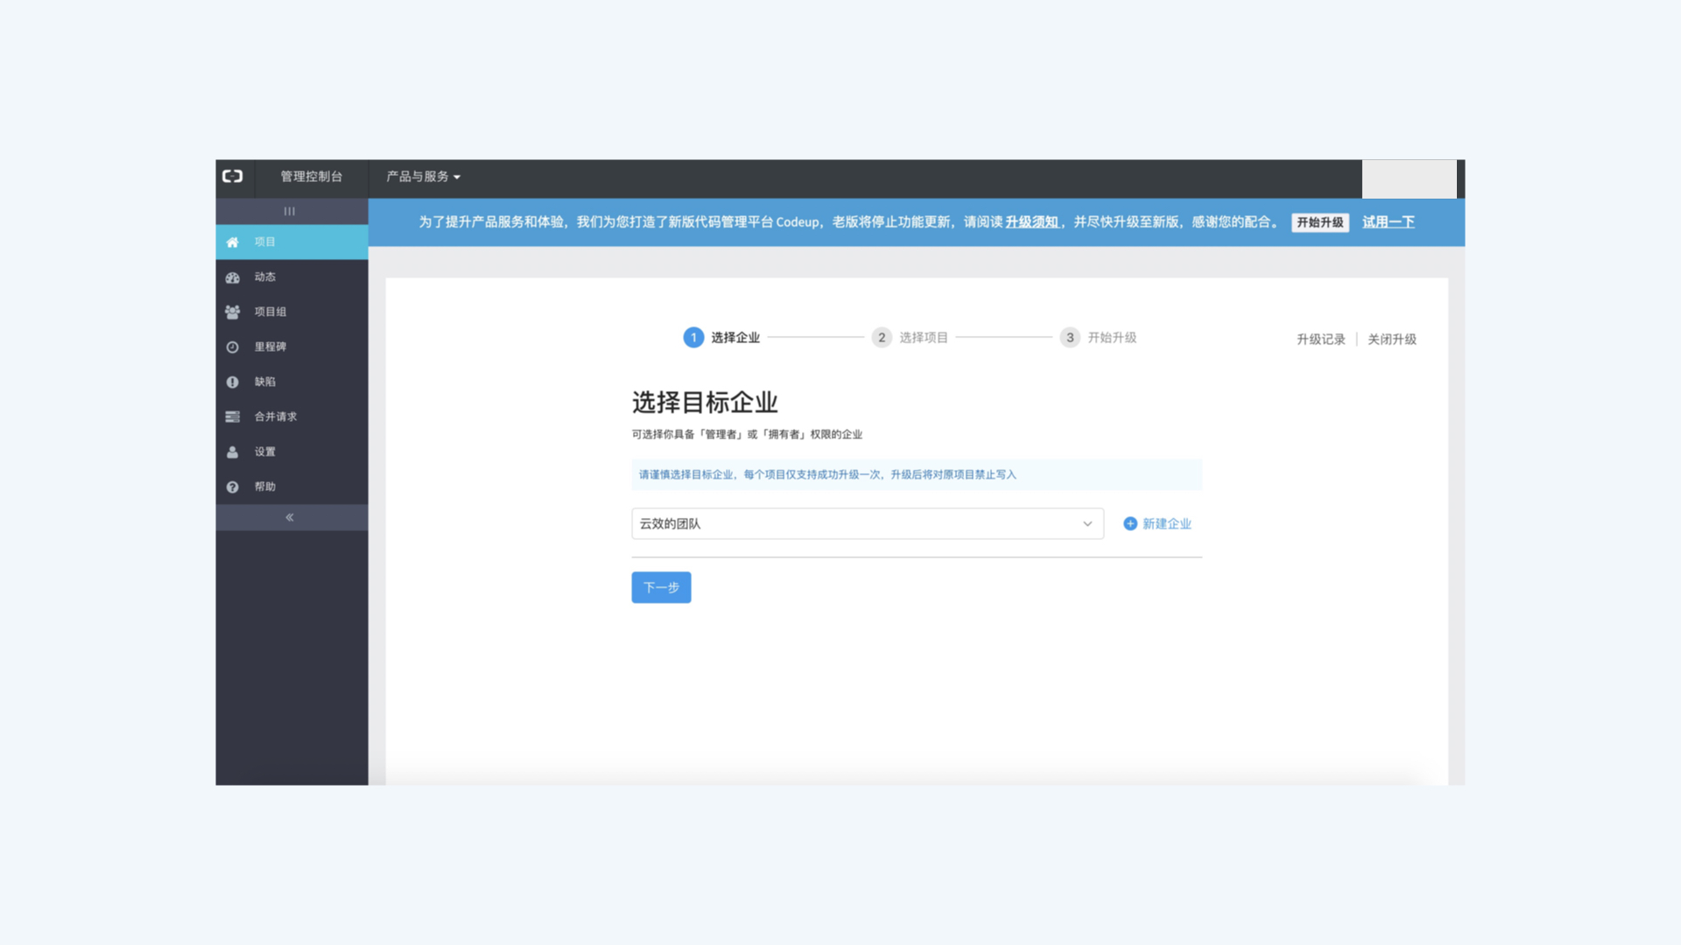1681x945 pixels.
Task: Click the 试用一下 trial banner button
Action: [1389, 221]
